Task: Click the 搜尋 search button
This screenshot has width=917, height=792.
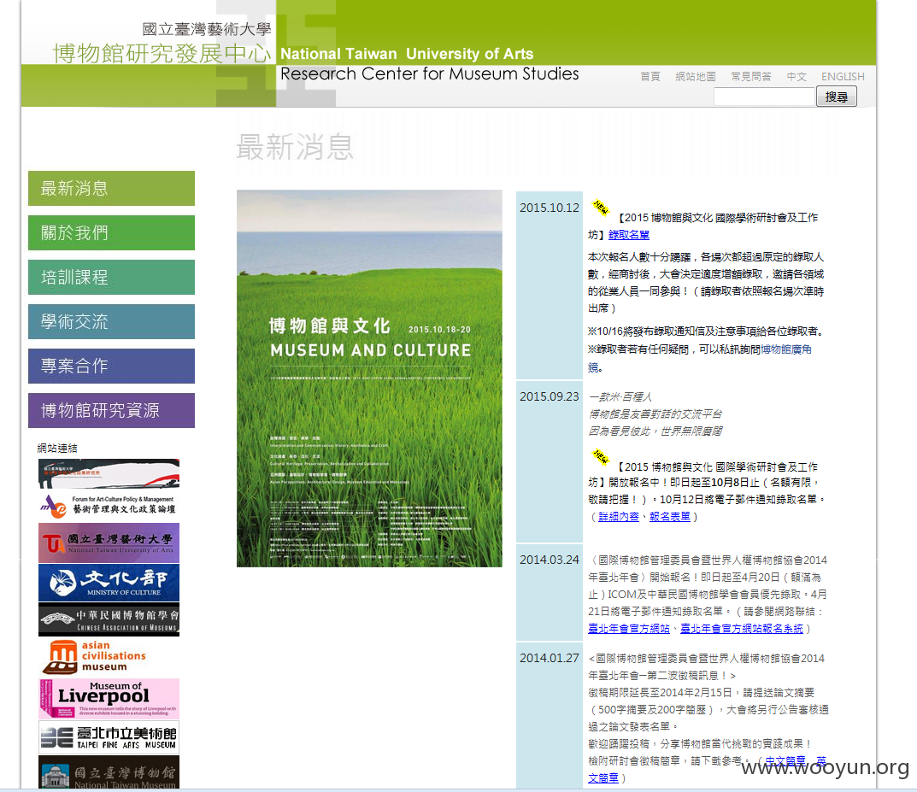Action: pos(837,97)
